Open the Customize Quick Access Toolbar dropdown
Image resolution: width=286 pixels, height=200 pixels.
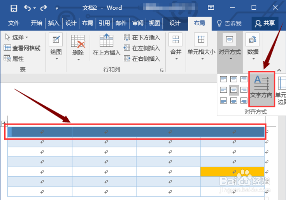pyautogui.click(x=57, y=8)
